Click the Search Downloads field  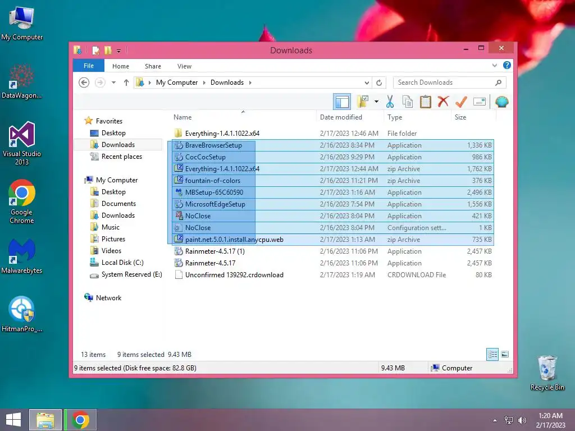coord(450,82)
